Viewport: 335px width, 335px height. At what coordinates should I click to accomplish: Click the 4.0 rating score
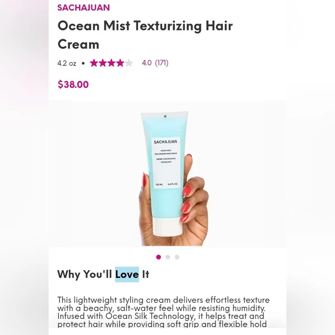pos(147,63)
